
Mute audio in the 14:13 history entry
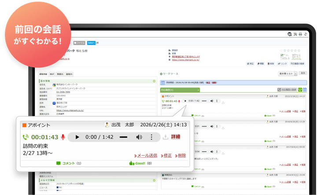click(212, 101)
